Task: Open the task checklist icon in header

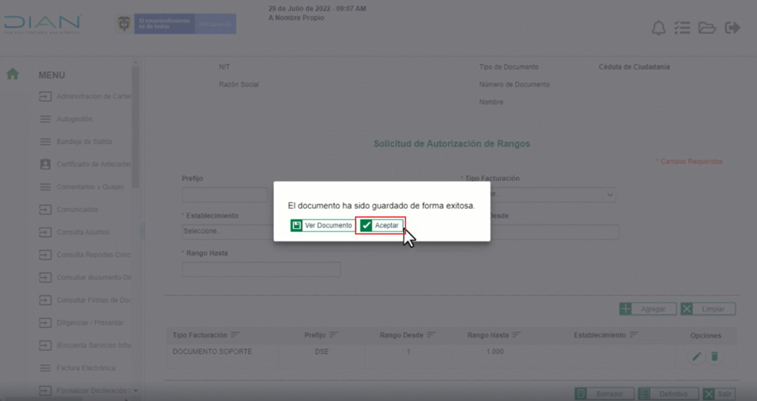Action: pyautogui.click(x=682, y=28)
